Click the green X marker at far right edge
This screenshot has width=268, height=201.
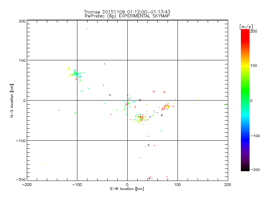(x=225, y=105)
